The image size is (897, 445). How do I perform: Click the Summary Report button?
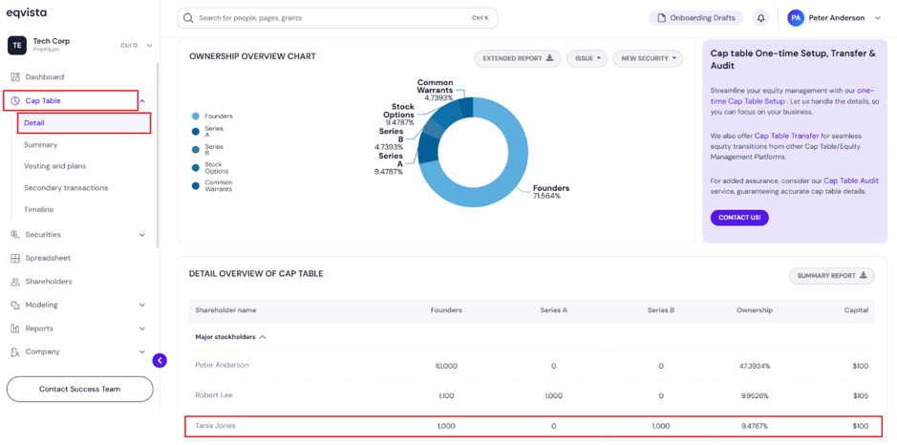(x=832, y=276)
